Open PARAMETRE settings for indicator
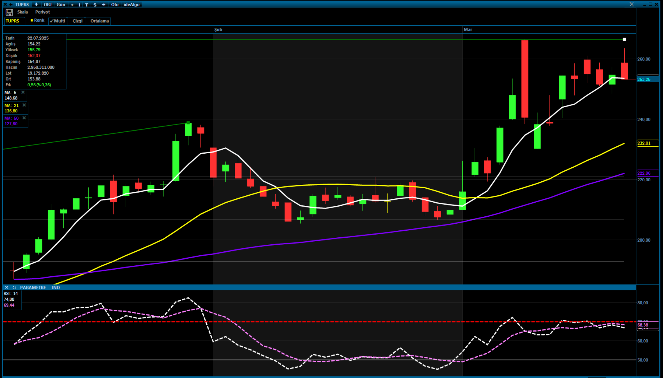 tap(33, 287)
